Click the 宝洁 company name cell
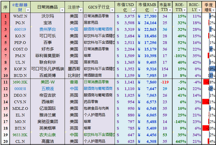The width and height of the screenshot is (216, 145). point(48,23)
